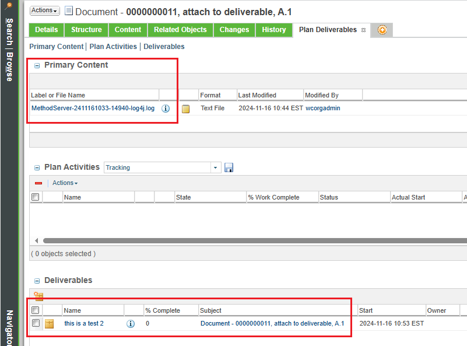Image resolution: width=467 pixels, height=346 pixels.
Task: Check the select-all checkbox in the Deliverables table
Action: click(x=36, y=310)
